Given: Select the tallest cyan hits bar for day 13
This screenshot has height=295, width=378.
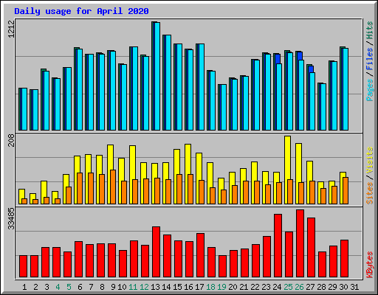Looking at the screenshot, I should click(x=157, y=76).
